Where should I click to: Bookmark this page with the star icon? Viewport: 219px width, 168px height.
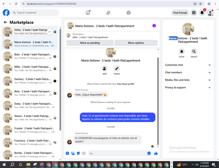click(x=201, y=4)
